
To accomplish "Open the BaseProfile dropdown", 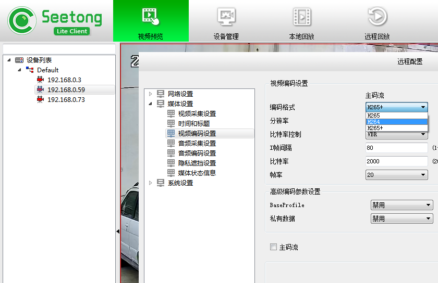I will 402,205.
